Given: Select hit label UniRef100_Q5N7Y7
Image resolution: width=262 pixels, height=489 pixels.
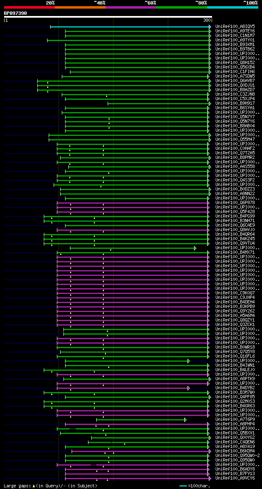Looking at the screenshot, I should pos(235,117).
